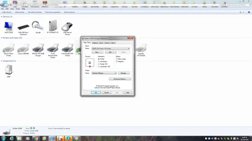
Task: Click the Manage... preset button
Action: click(x=124, y=73)
